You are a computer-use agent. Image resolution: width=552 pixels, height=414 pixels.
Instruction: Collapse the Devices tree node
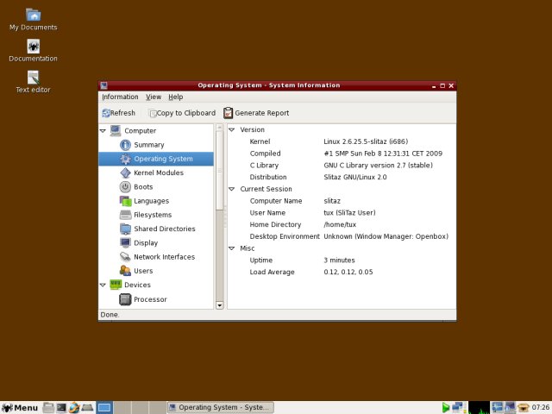point(103,285)
